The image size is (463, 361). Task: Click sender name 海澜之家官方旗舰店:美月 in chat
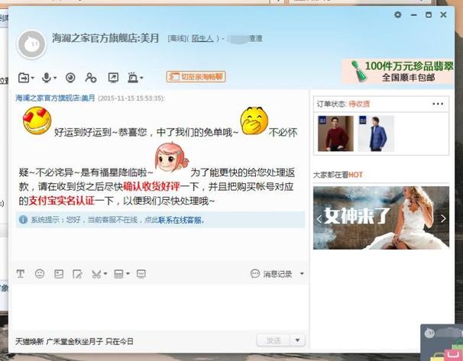[x=55, y=98]
